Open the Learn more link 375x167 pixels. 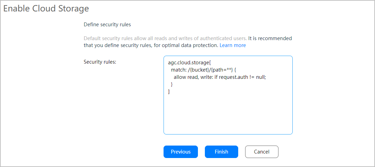(233, 45)
